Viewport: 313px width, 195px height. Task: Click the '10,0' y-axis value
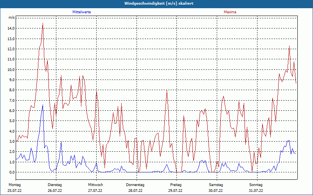click(x=11, y=70)
